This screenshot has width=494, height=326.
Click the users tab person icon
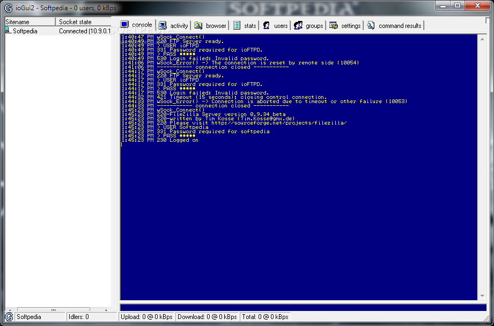coord(267,26)
